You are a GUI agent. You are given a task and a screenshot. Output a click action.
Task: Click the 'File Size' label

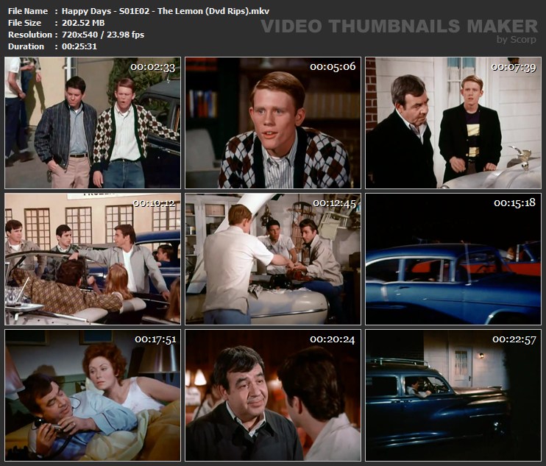click(24, 23)
